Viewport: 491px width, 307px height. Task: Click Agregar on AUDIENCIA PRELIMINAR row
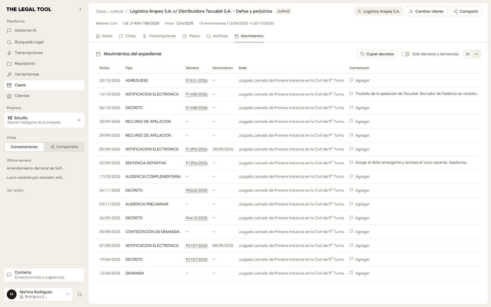tap(359, 204)
